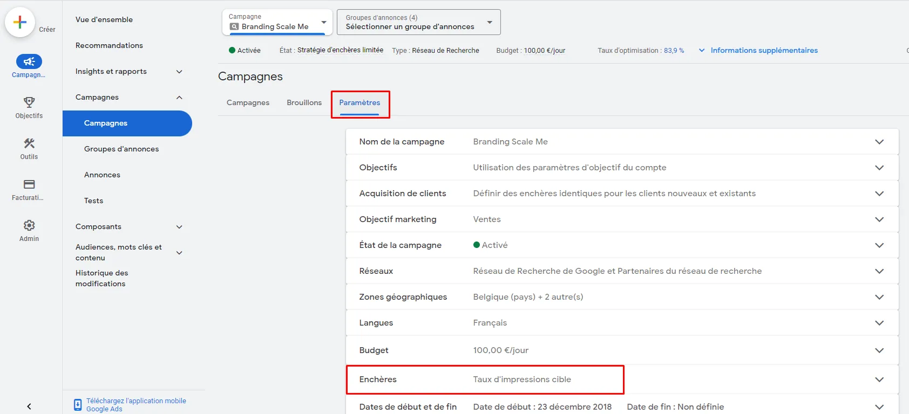Expand the État de la campagne row
This screenshot has height=414, width=909.
coord(879,245)
